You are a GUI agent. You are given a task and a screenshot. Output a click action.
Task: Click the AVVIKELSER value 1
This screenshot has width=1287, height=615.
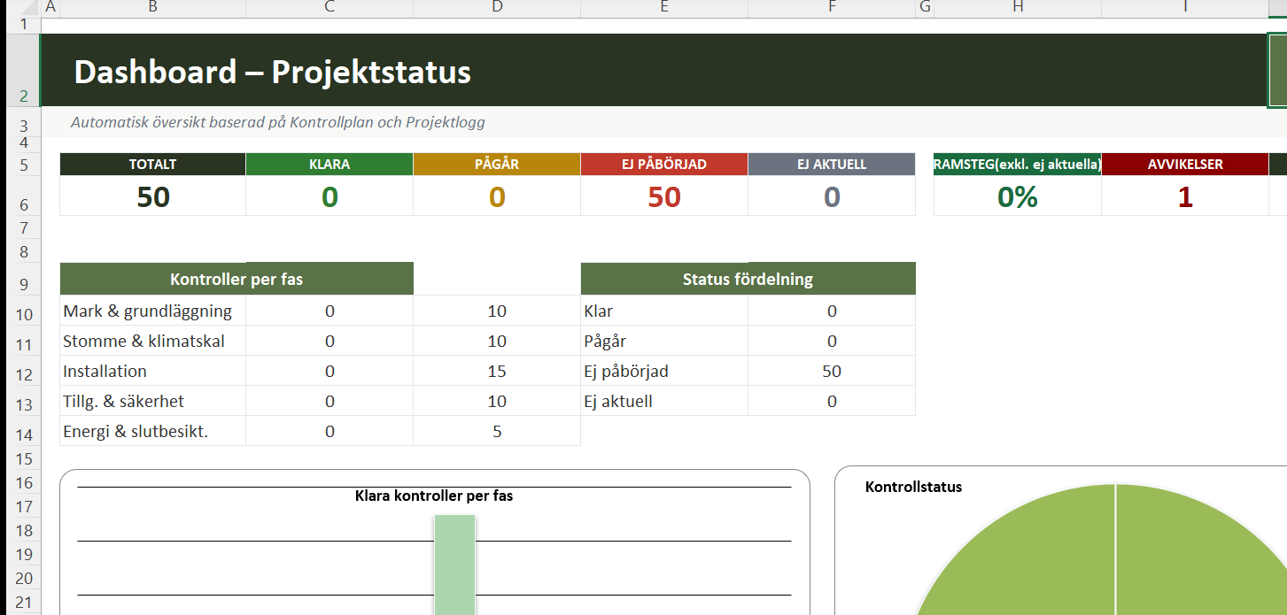(x=1185, y=196)
